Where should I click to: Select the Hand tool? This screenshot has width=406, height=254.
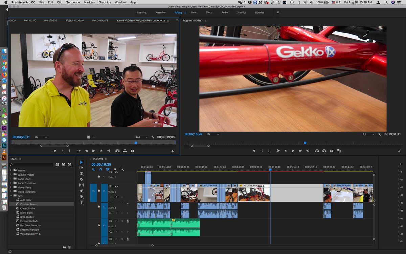pos(82,196)
